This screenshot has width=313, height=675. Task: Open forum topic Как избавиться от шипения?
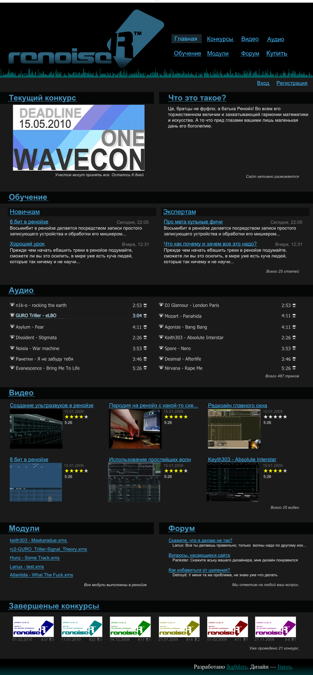199,570
